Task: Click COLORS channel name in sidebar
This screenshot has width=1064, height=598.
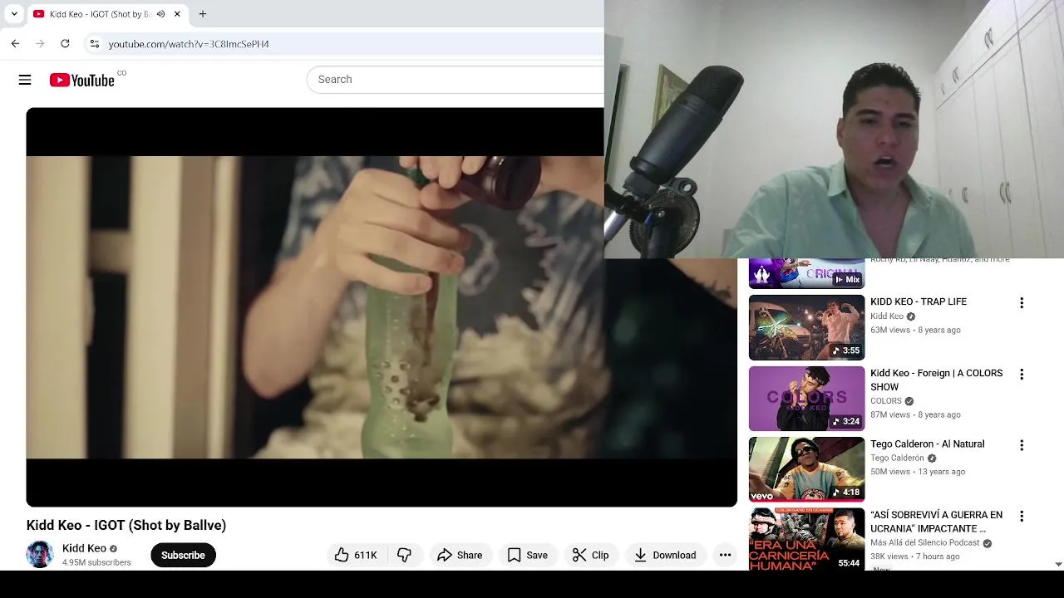Action: [886, 400]
